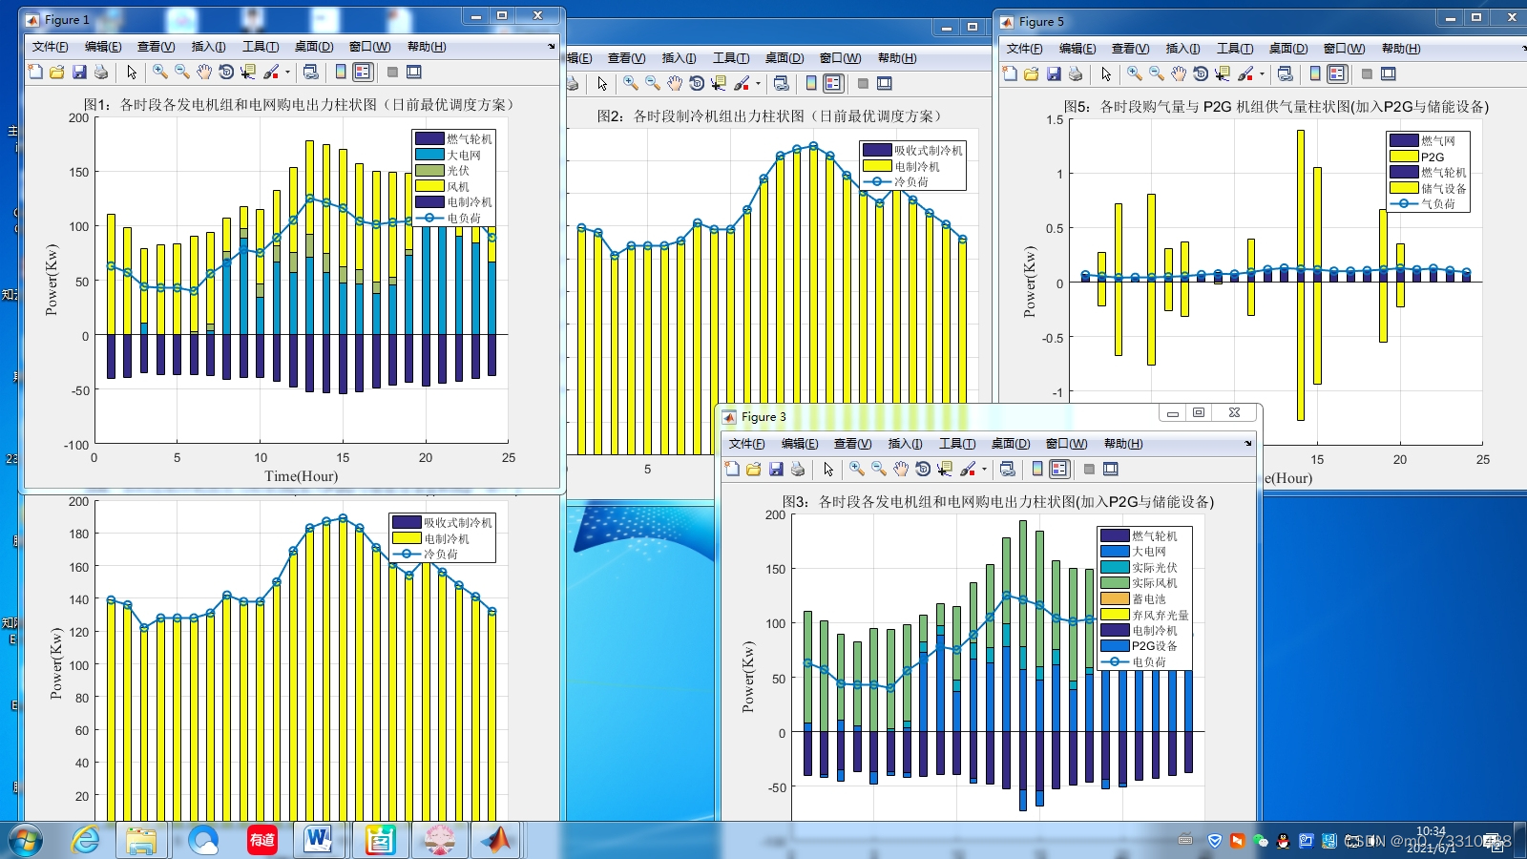Open 桌面(D) menu in Figure 2
The width and height of the screenshot is (1527, 859).
coord(784,58)
